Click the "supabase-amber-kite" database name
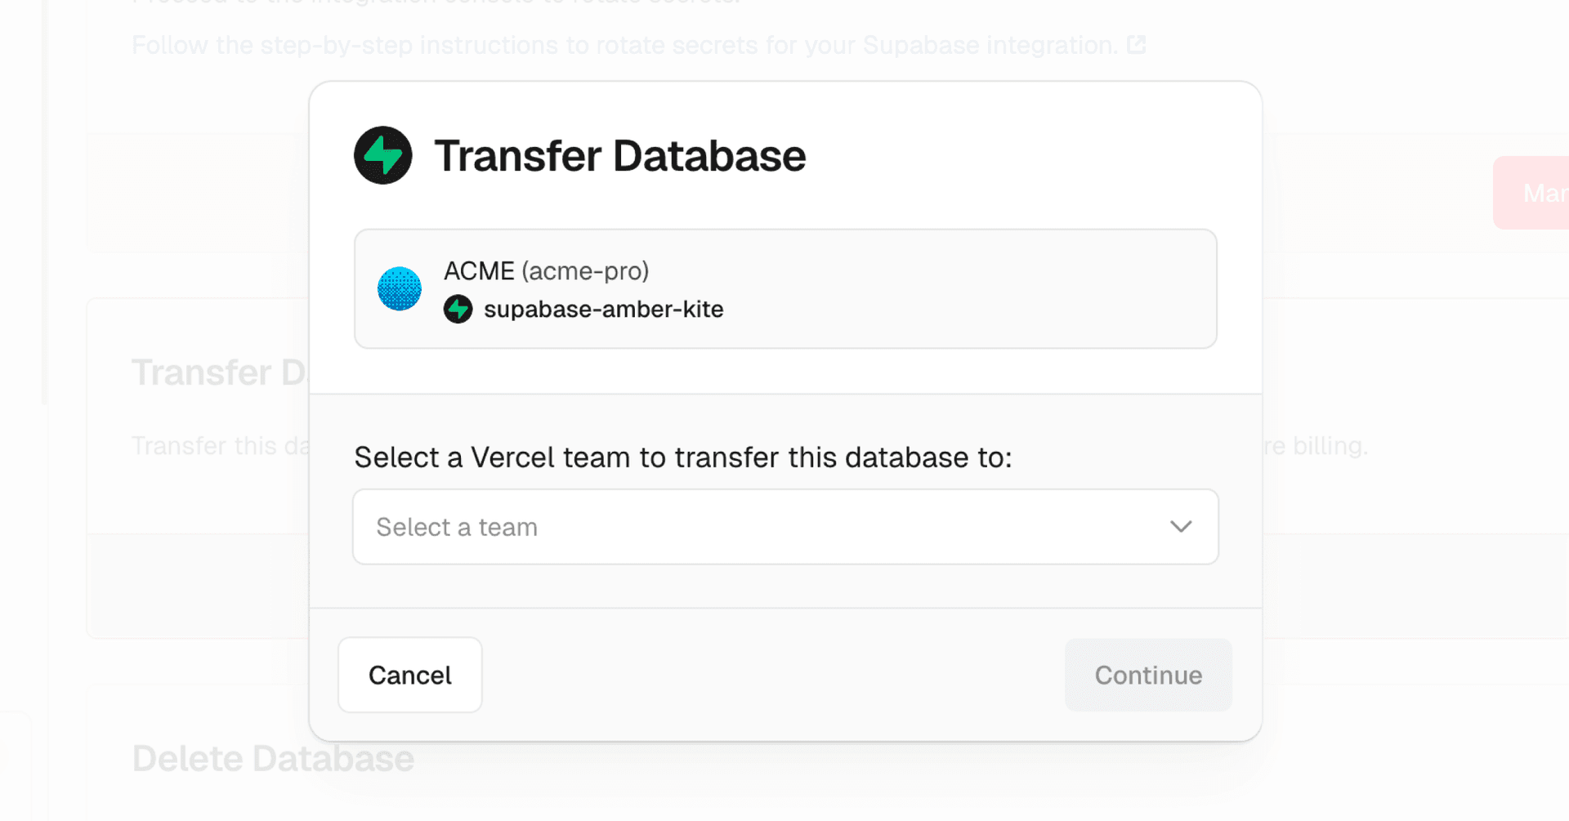Screen dimensions: 1569x821 pos(603,310)
